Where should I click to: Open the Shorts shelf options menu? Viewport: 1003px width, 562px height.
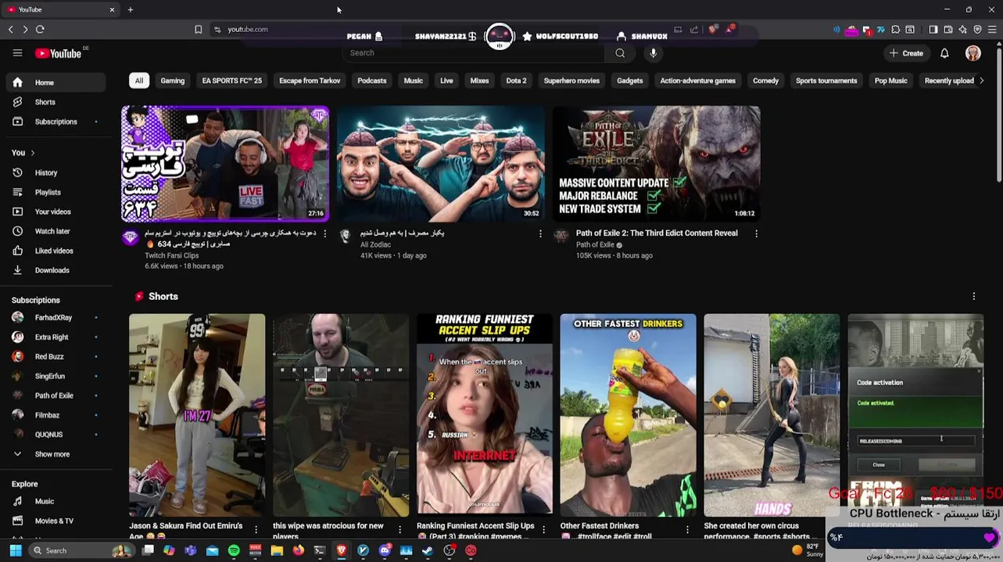click(973, 297)
